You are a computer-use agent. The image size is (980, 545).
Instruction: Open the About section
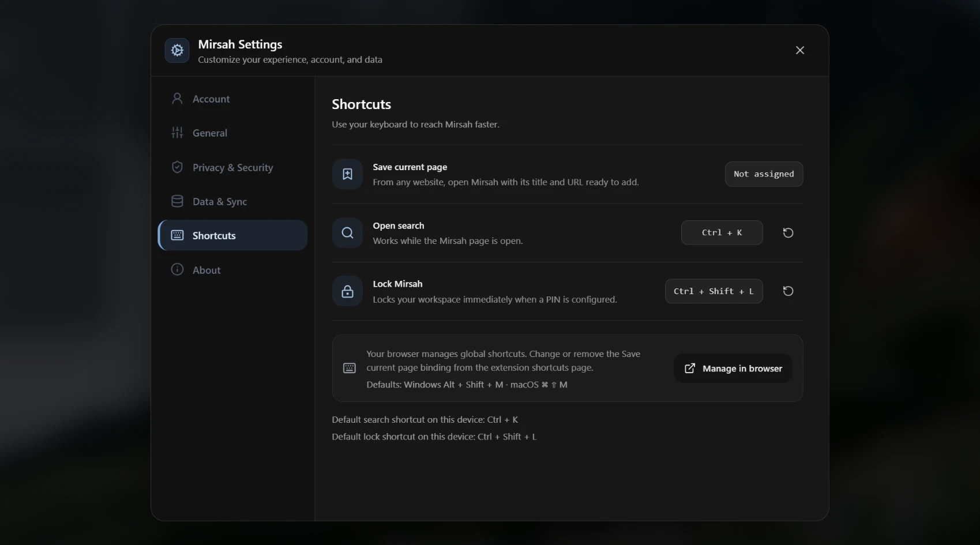pyautogui.click(x=232, y=270)
